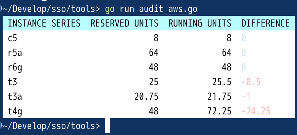Viewport: 297px width, 135px height.
Task: Click the running units value 25.5
Action: (x=222, y=82)
